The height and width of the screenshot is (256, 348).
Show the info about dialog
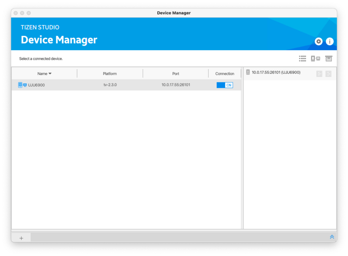[x=329, y=41]
